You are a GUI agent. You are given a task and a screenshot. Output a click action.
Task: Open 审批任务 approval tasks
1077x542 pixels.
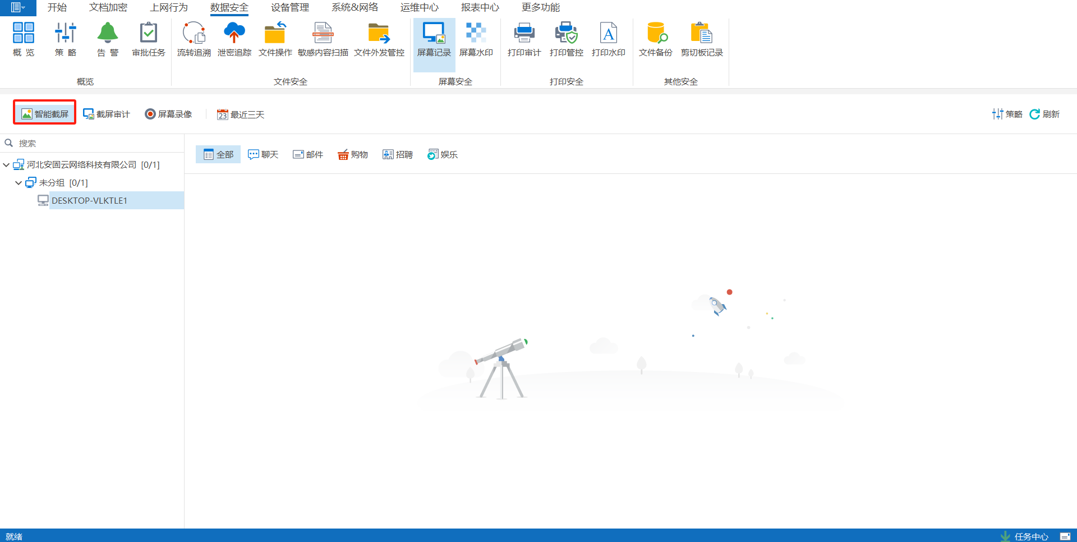coord(149,39)
